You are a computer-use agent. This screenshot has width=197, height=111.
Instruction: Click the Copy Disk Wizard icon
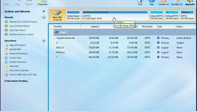coord(6,30)
